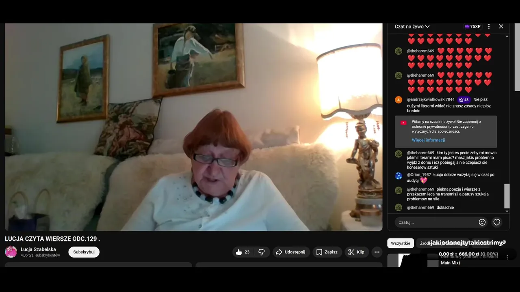Open the Udostępnij share dialog
Image resolution: width=520 pixels, height=292 pixels.
click(291, 252)
